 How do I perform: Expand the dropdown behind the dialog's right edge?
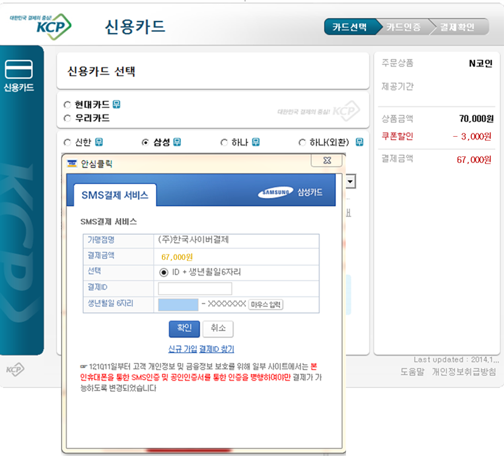click(x=351, y=182)
